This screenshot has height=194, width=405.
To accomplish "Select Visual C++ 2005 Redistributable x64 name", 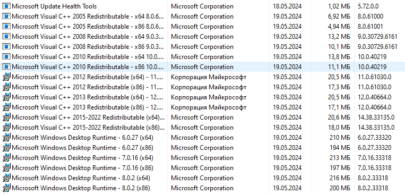I will click(88, 16).
